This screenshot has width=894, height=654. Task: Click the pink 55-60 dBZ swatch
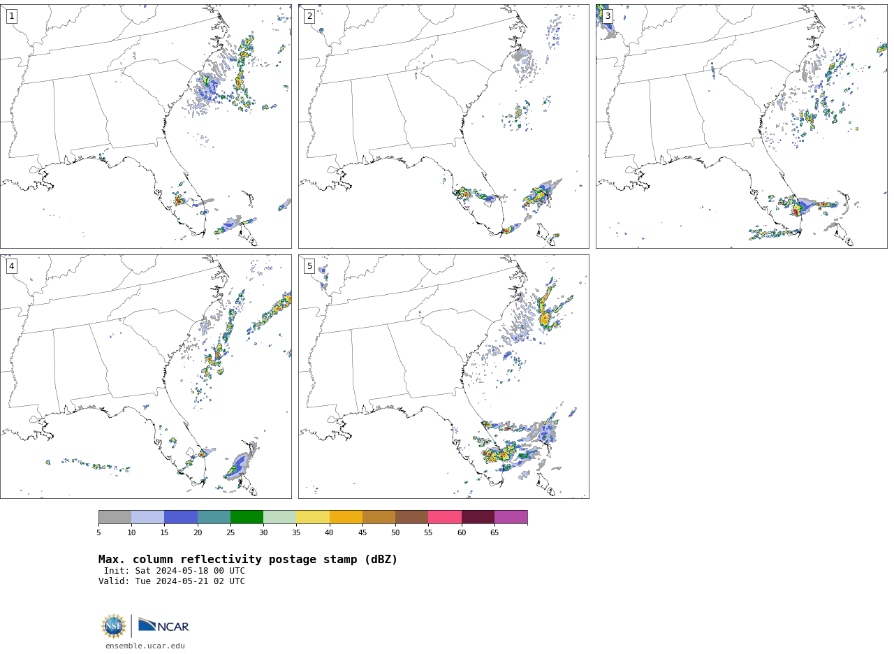coord(445,517)
